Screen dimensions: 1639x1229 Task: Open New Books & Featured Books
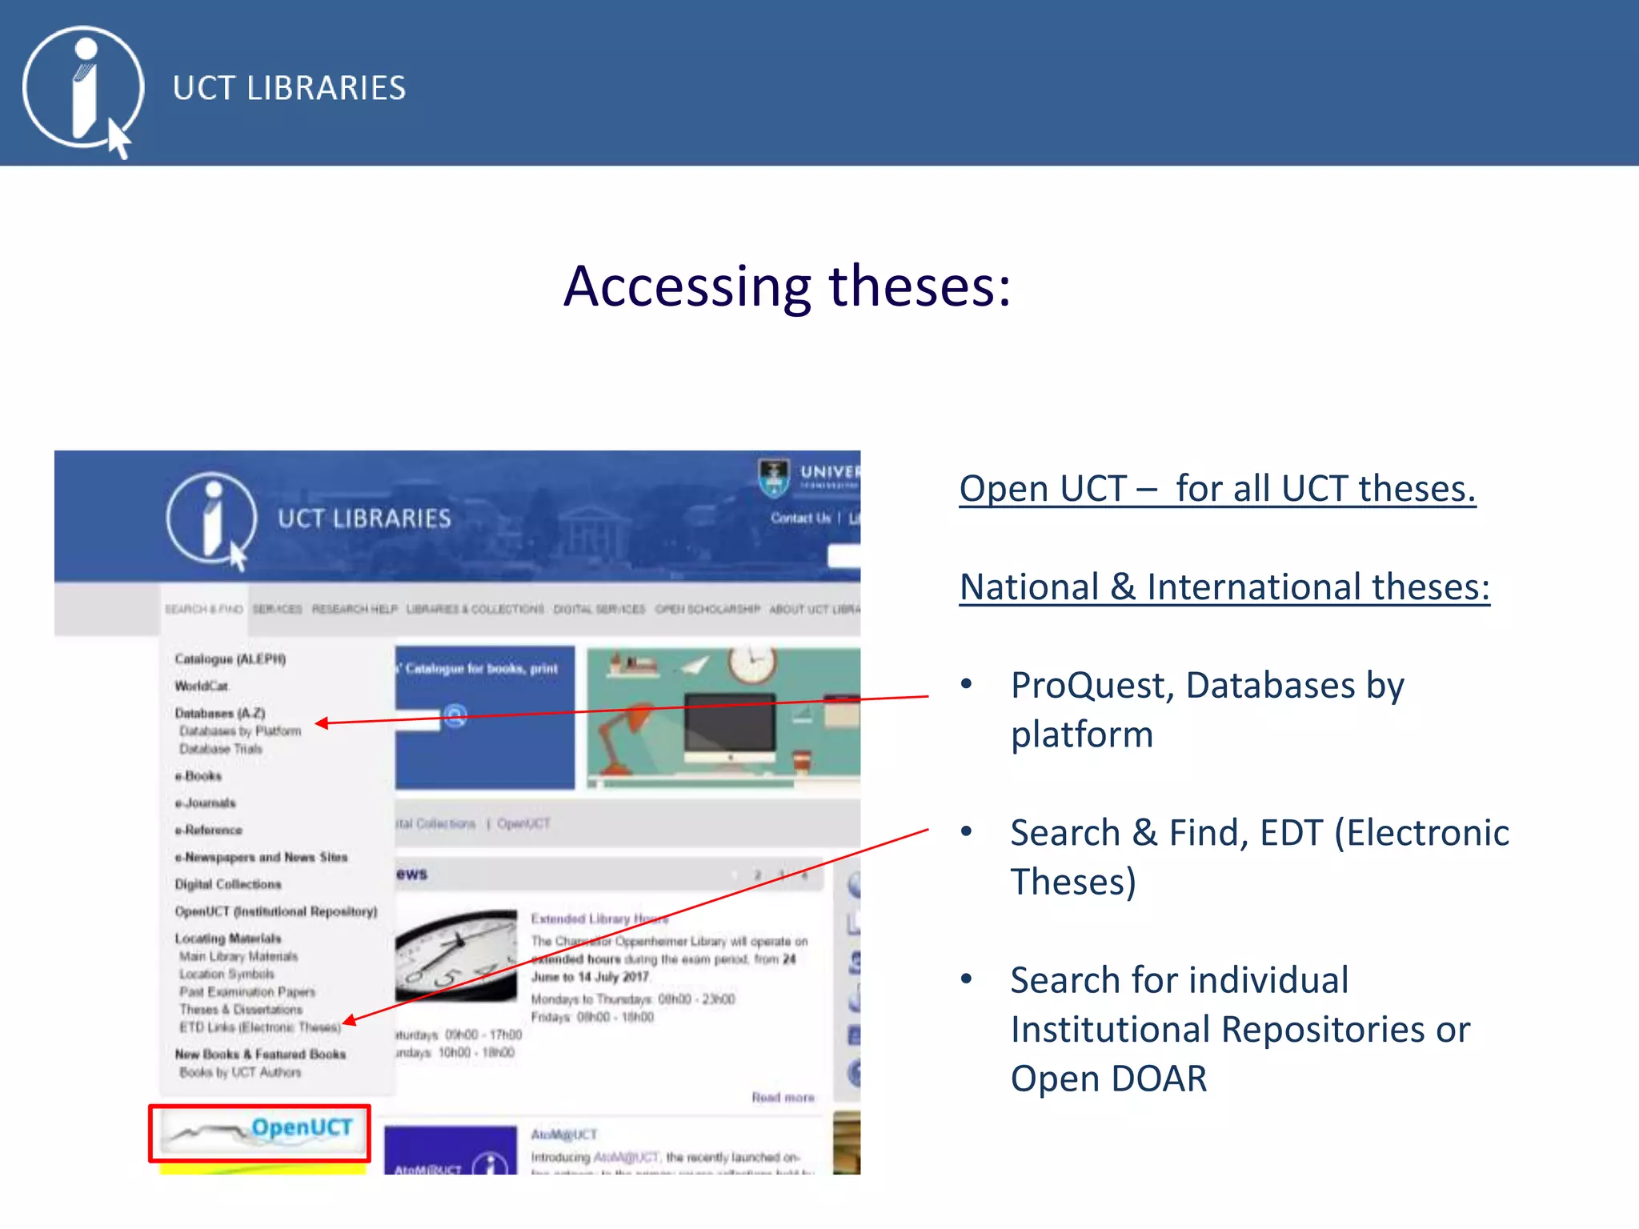[x=260, y=1054]
